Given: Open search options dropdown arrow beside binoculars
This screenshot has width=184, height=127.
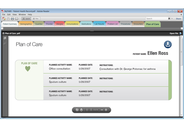Looking at the screenshot, I should point(172,19).
